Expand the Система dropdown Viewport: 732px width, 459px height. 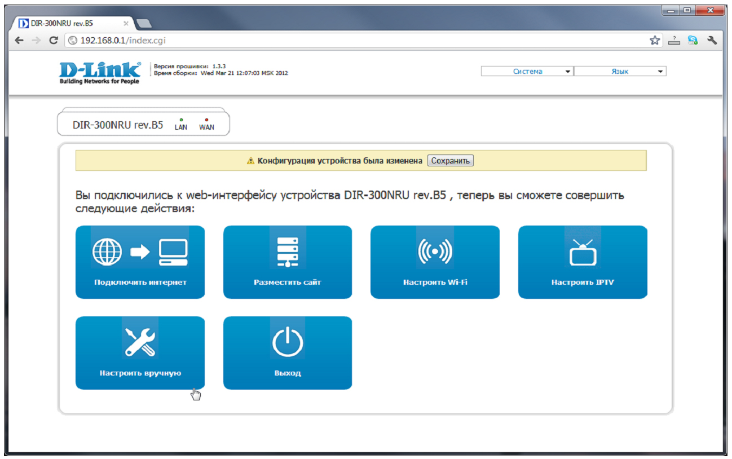click(x=527, y=72)
